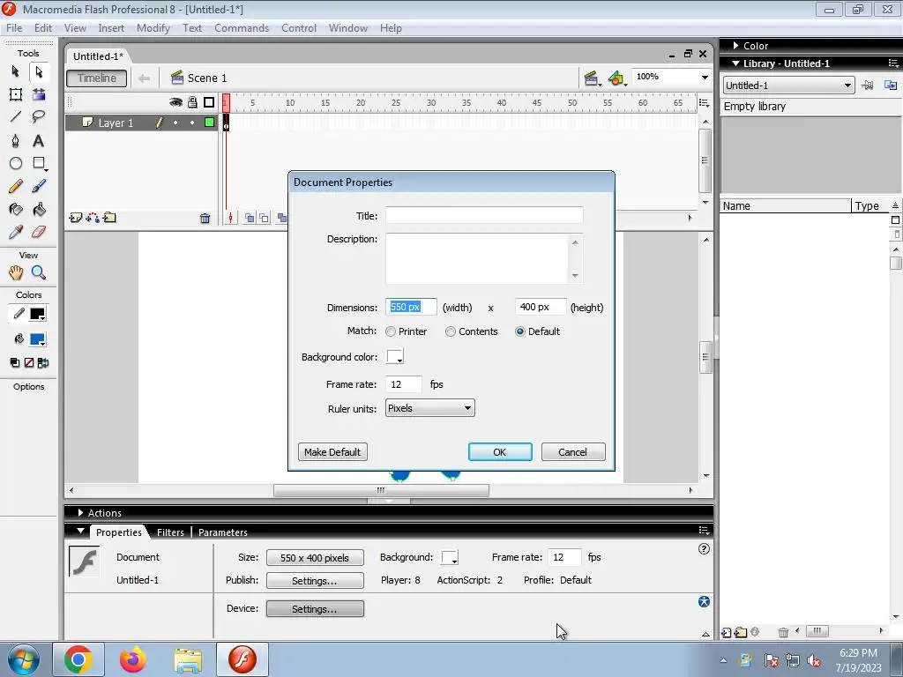The height and width of the screenshot is (677, 903).
Task: Select the Oval tool
Action: click(x=16, y=163)
